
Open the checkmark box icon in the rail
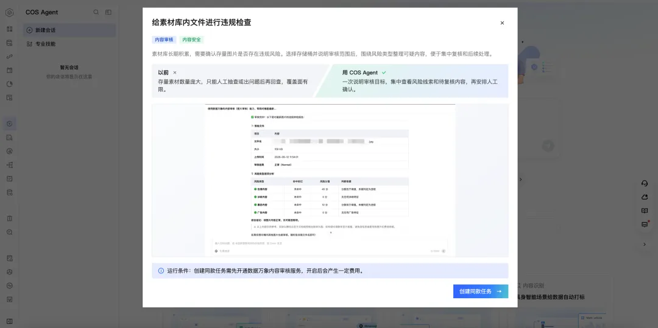[9, 178]
